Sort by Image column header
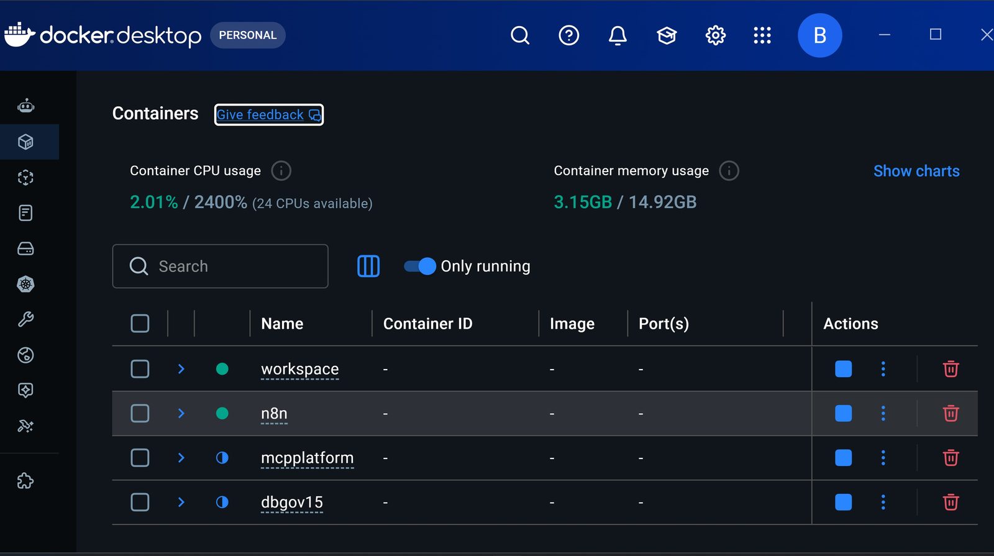 [x=572, y=324]
